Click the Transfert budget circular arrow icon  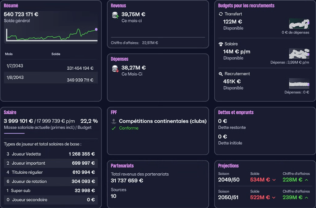coord(221,14)
